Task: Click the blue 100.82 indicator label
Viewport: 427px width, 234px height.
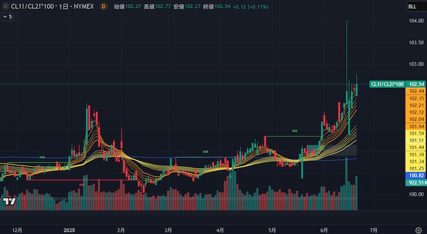Action: [x=416, y=176]
